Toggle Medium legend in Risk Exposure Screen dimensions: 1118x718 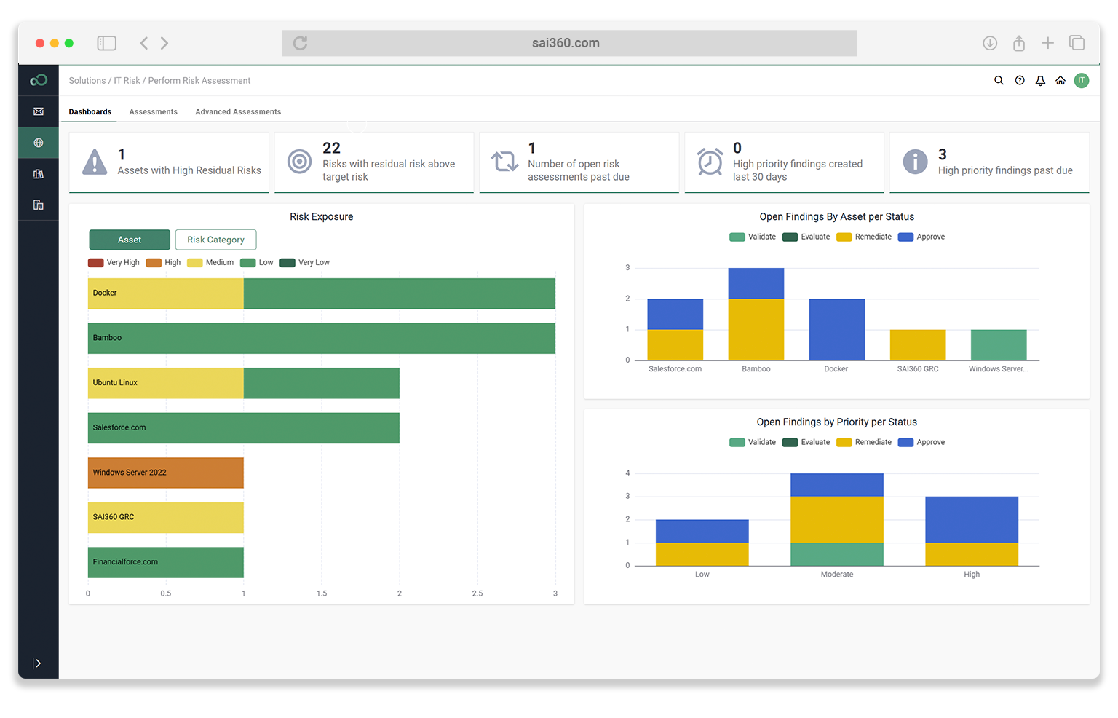[210, 263]
